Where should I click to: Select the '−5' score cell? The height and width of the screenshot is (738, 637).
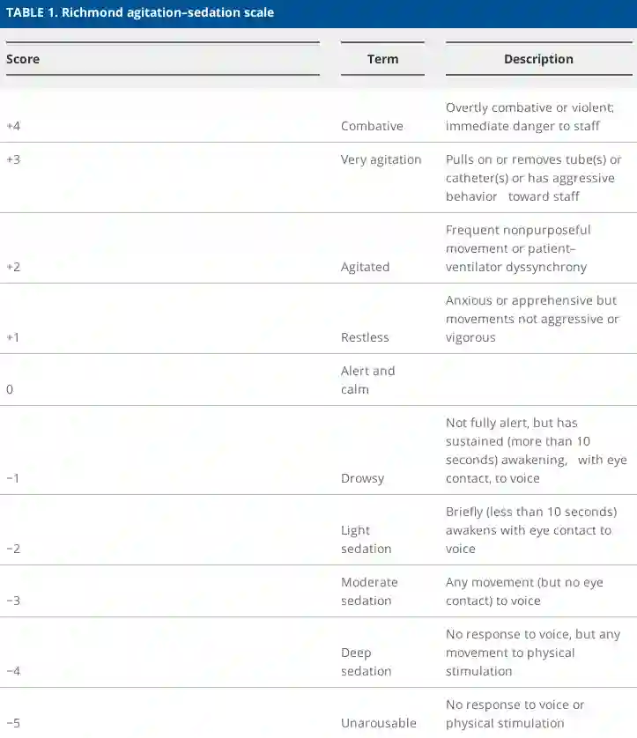[x=13, y=723]
